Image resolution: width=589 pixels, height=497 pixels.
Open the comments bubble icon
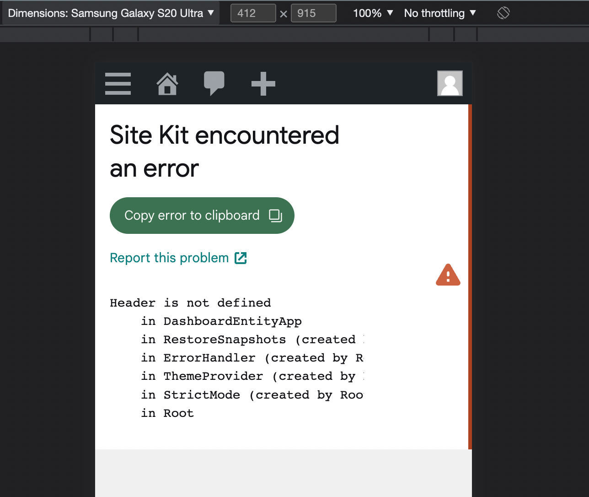(214, 84)
